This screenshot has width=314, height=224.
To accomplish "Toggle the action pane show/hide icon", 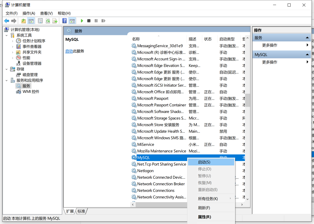I will pyautogui.click(x=72, y=21).
